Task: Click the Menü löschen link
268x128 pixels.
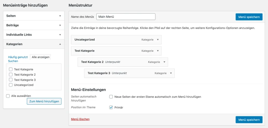Action: (x=80, y=119)
